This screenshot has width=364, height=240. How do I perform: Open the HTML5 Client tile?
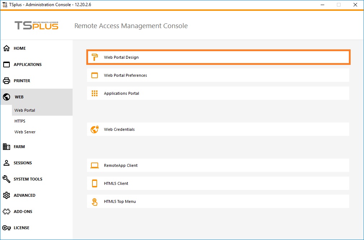point(218,183)
